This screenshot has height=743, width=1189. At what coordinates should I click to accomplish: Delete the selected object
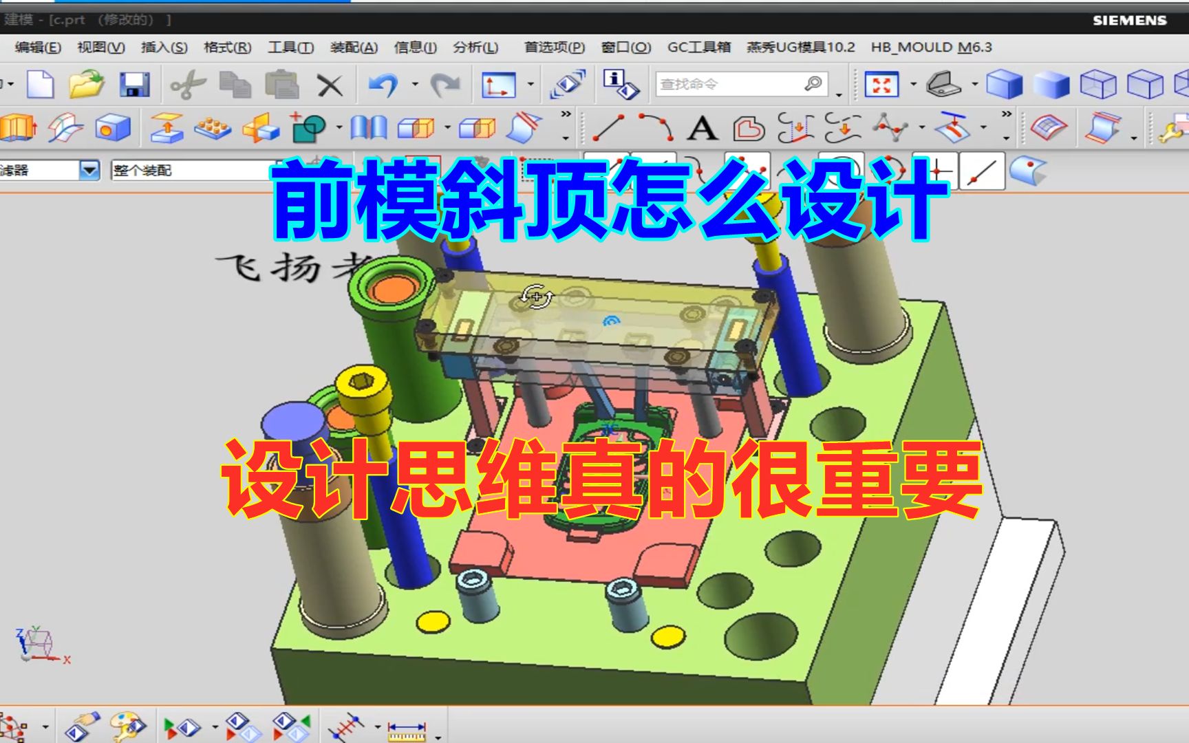[330, 85]
